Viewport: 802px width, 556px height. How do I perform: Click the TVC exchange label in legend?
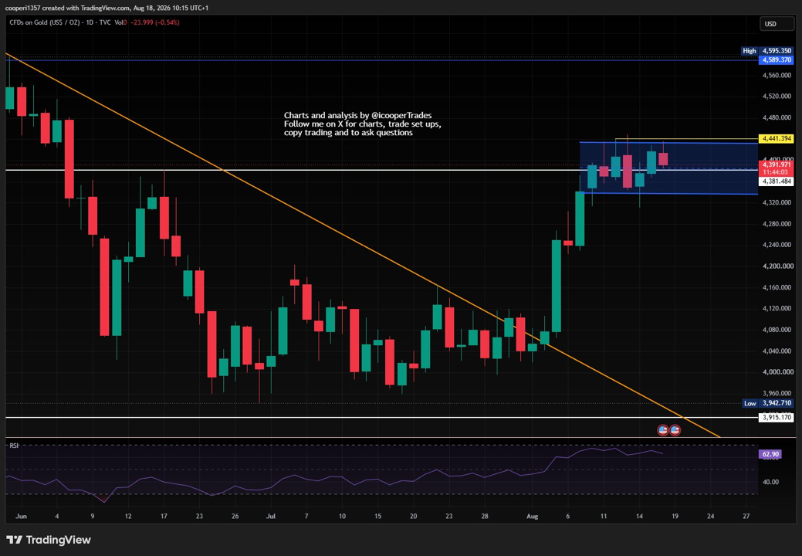point(105,22)
